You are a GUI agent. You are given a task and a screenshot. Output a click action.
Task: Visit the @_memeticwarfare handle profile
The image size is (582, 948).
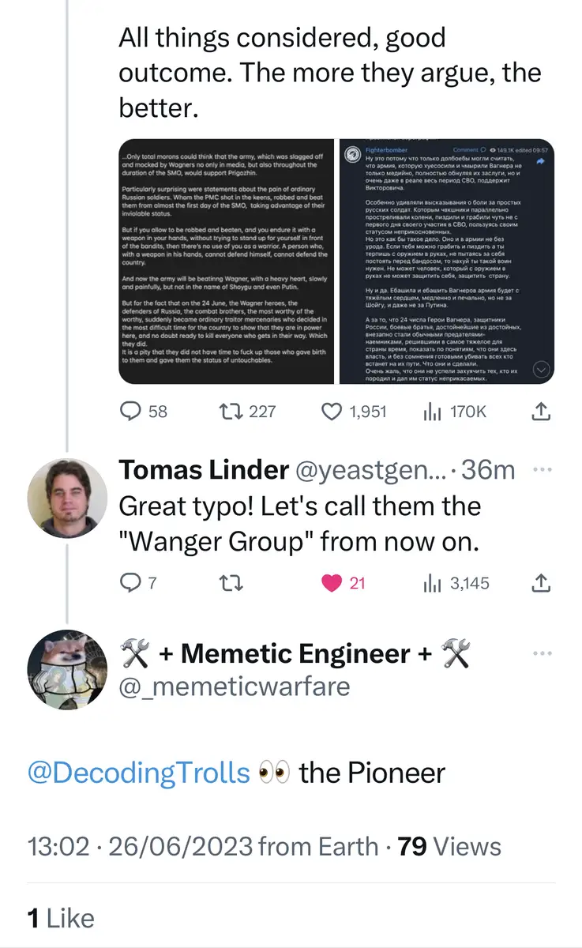pos(234,686)
